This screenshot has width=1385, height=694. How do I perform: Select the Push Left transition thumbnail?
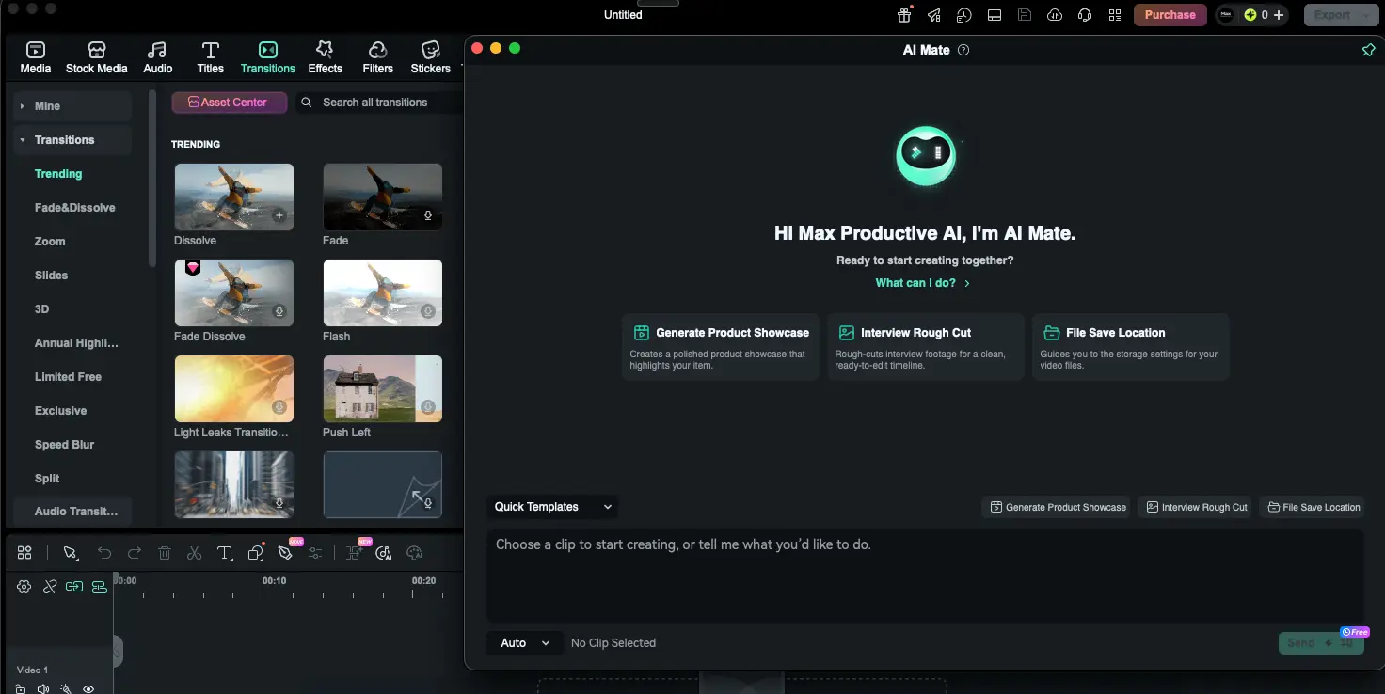click(382, 387)
